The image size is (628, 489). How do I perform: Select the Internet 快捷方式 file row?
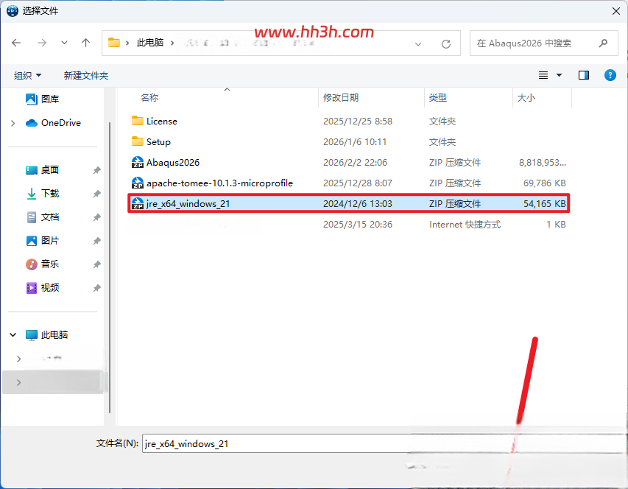pos(348,225)
